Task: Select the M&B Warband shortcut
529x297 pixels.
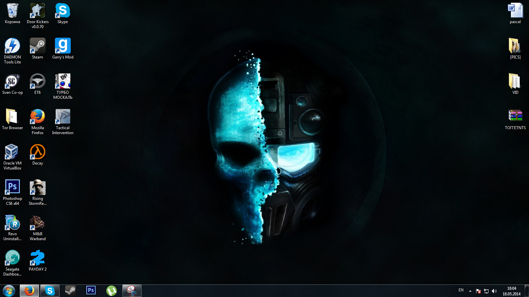Action: (x=38, y=228)
